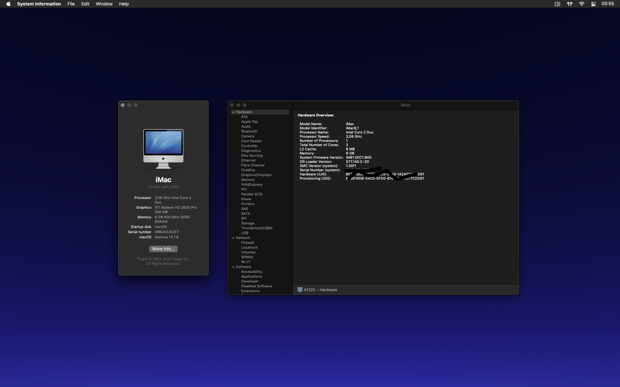This screenshot has height=387, width=620.
Task: Select Thunderbolt/USB4 in the sidebar
Action: point(256,228)
